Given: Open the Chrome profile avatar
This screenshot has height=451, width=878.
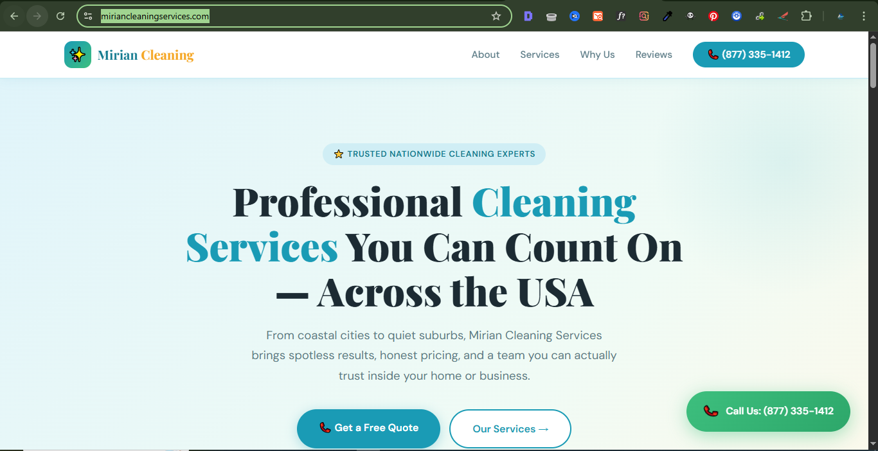Looking at the screenshot, I should coord(840,16).
